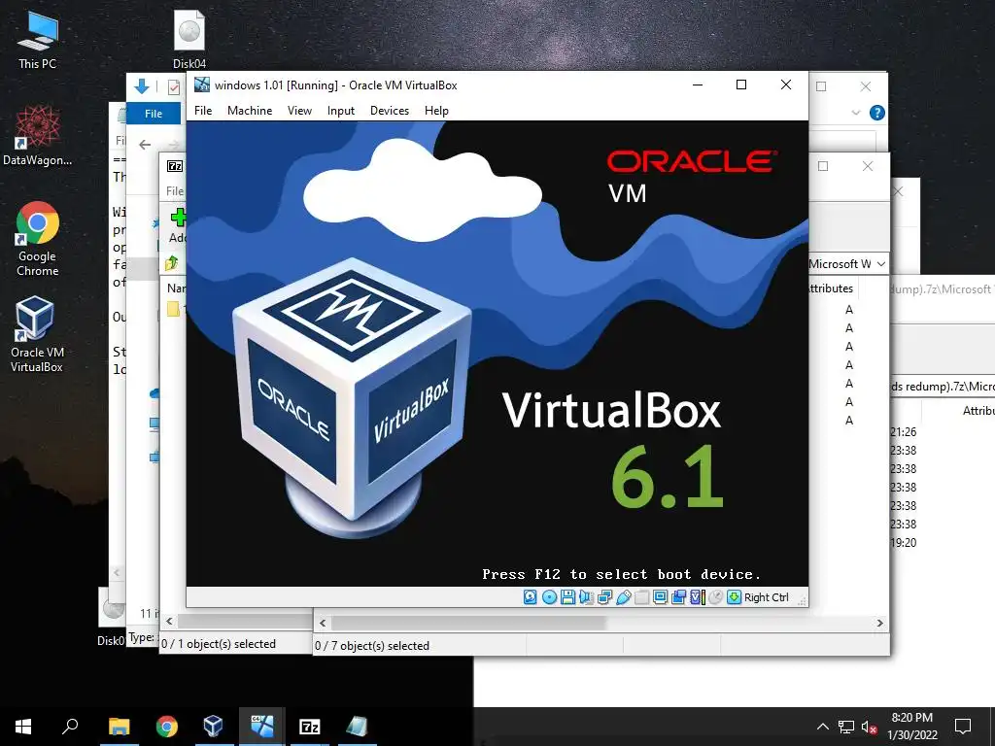This screenshot has height=746, width=995.
Task: Click the '0 / 7 object(s) selected' status text
Action: click(x=372, y=646)
